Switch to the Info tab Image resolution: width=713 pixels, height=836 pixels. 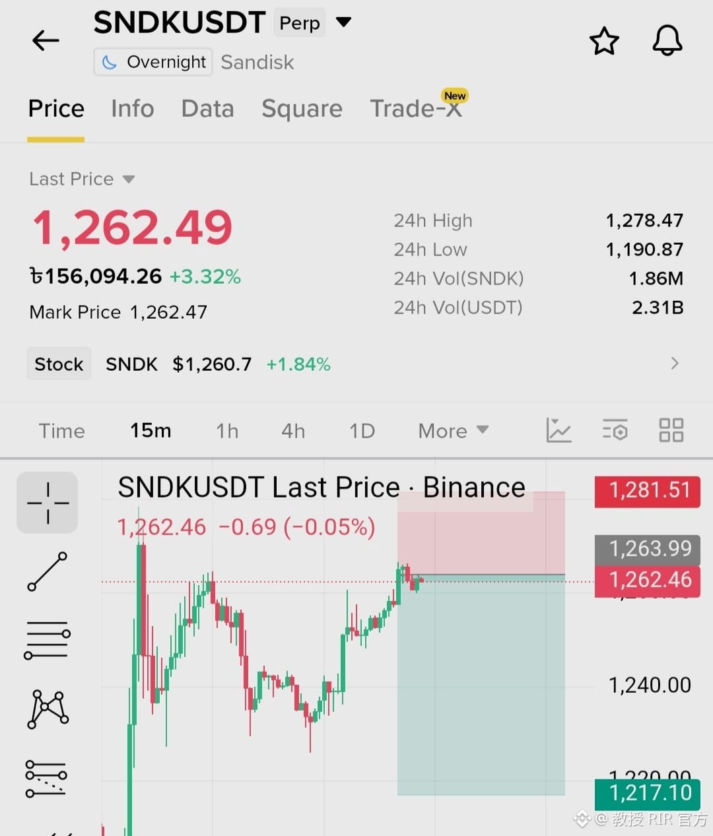tap(132, 108)
